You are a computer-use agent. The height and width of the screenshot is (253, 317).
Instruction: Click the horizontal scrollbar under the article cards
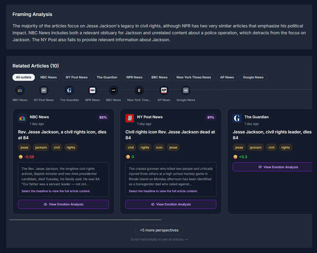pos(85,220)
